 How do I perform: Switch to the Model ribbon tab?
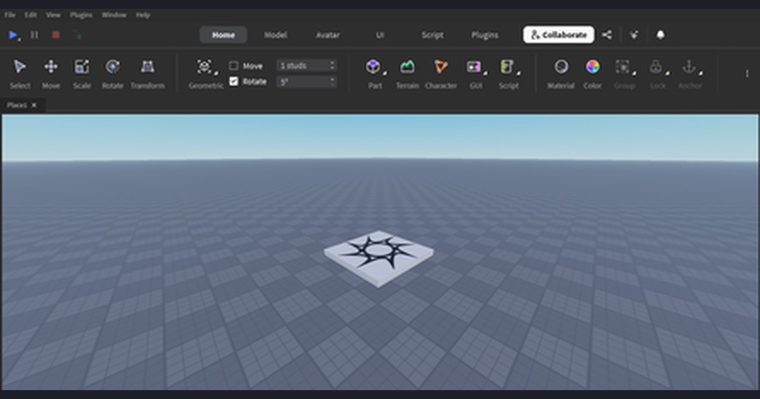click(x=275, y=35)
